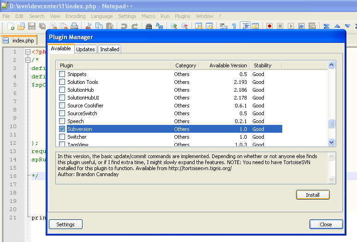
Task: Click the Synchronize horizontal scrolling icon
Action: point(209,26)
